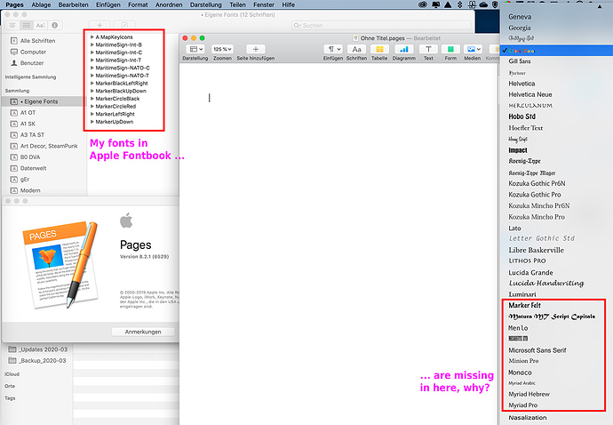Viewport: 613px width, 425px height.
Task: Choose Myriad Pro from the font list
Action: click(x=522, y=405)
